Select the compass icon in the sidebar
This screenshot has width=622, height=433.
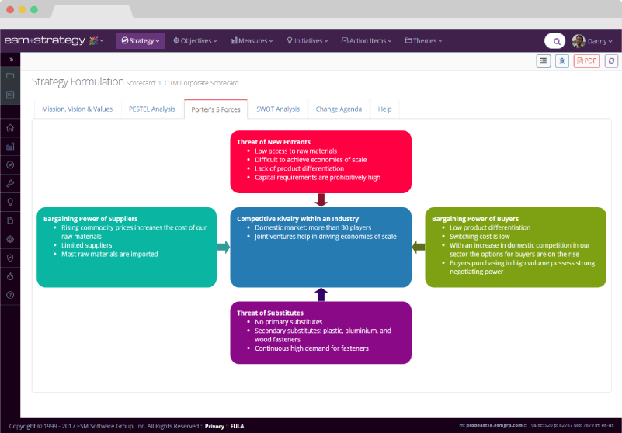coord(10,165)
